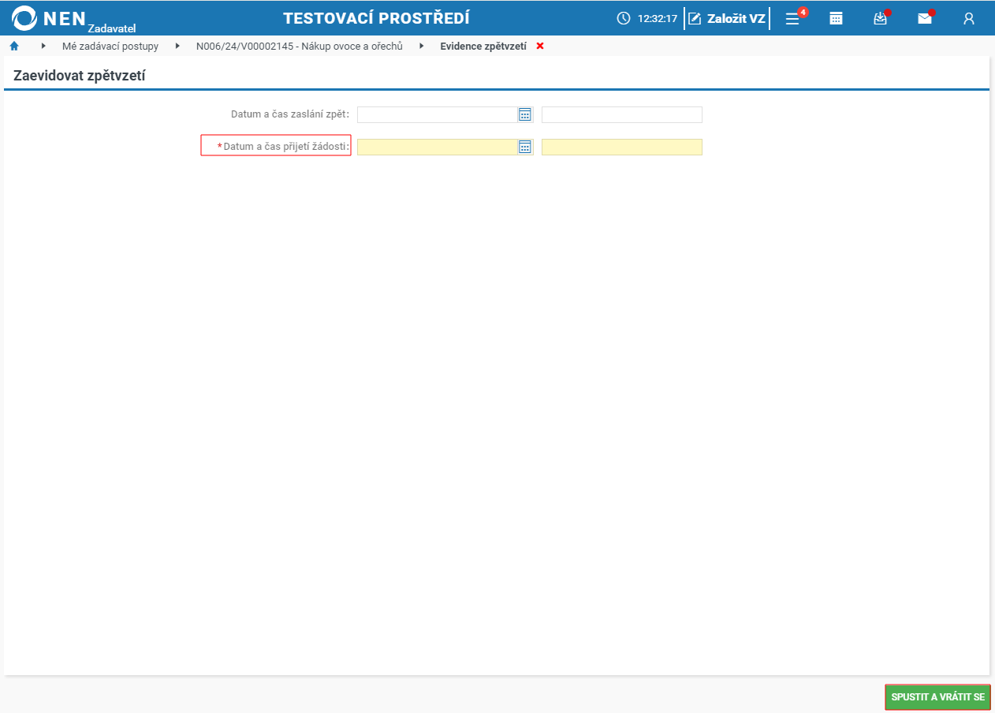Click the 12:32:17 time display

click(x=658, y=18)
